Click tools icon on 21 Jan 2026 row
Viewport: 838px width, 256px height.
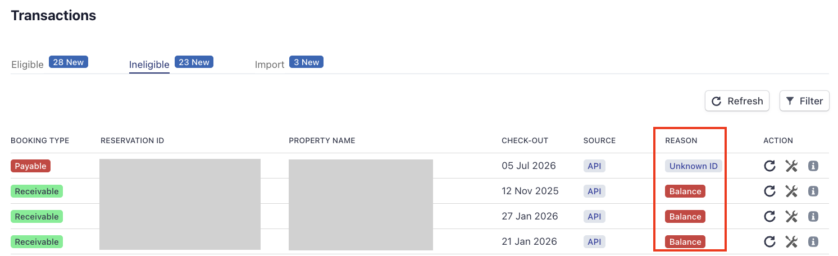click(791, 242)
